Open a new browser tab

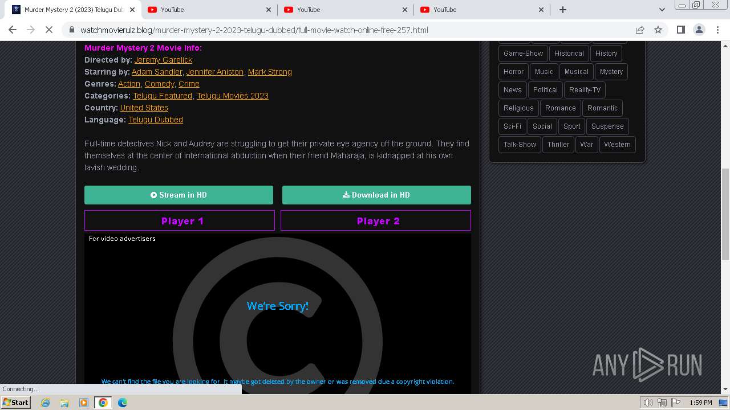[x=563, y=10]
